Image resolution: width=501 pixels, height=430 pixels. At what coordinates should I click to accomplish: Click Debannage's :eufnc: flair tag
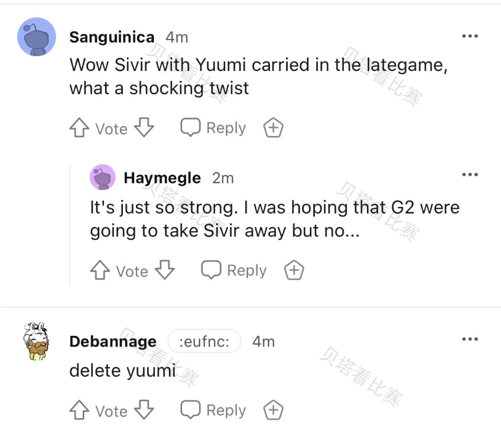click(x=204, y=341)
